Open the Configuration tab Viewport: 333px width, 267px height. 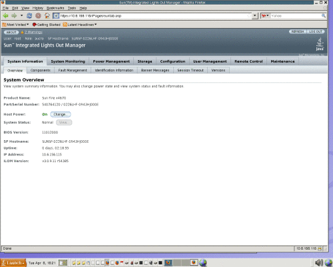(172, 61)
